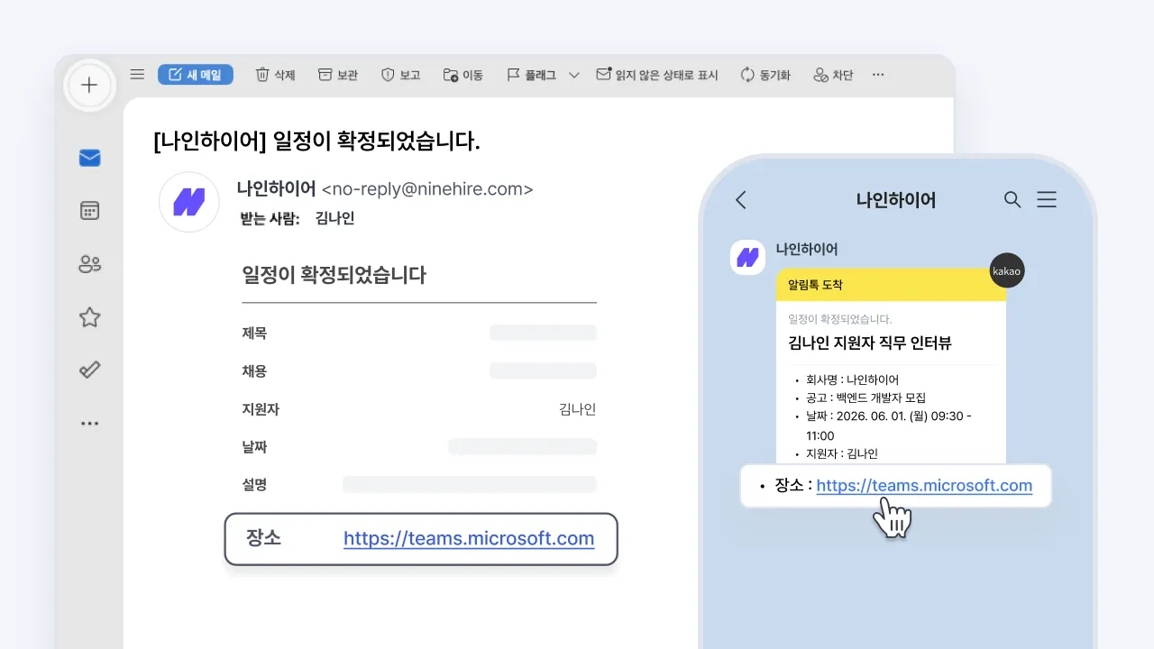Click 회사명 : 나인하이어 line in chat

point(852,379)
